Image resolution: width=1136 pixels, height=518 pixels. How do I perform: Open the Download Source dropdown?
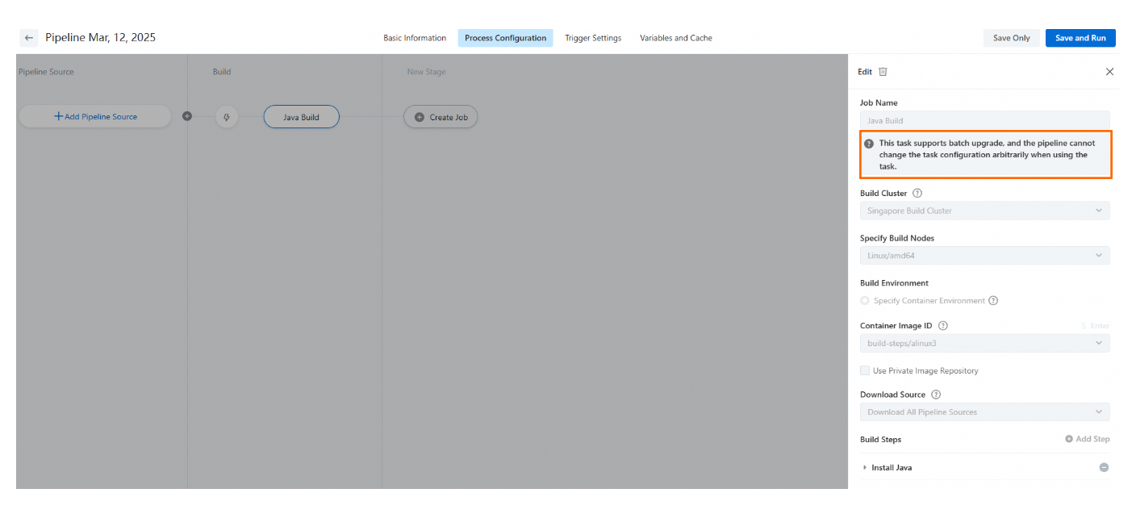(x=985, y=412)
